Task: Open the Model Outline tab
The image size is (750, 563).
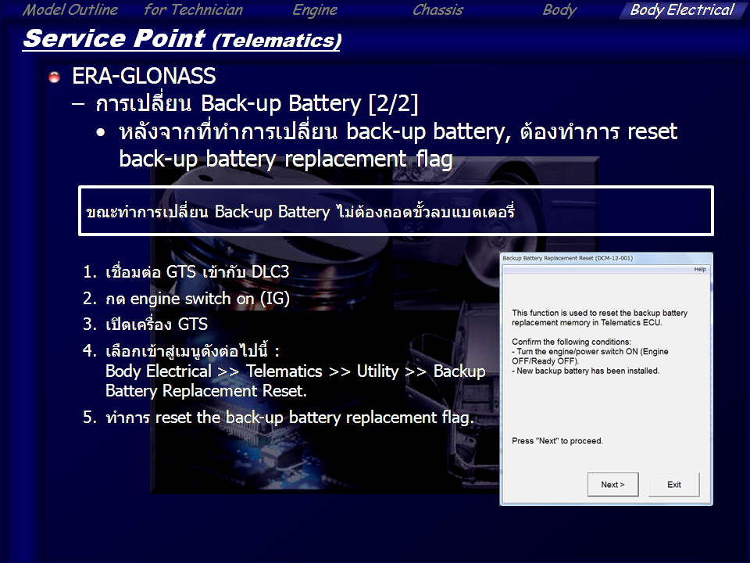Action: (70, 9)
